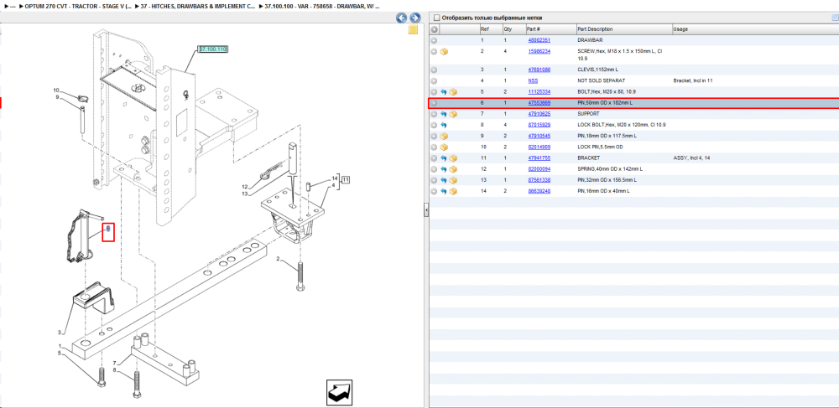Click gray circle icon in CLEVIS row
The image size is (839, 408).
point(434,70)
